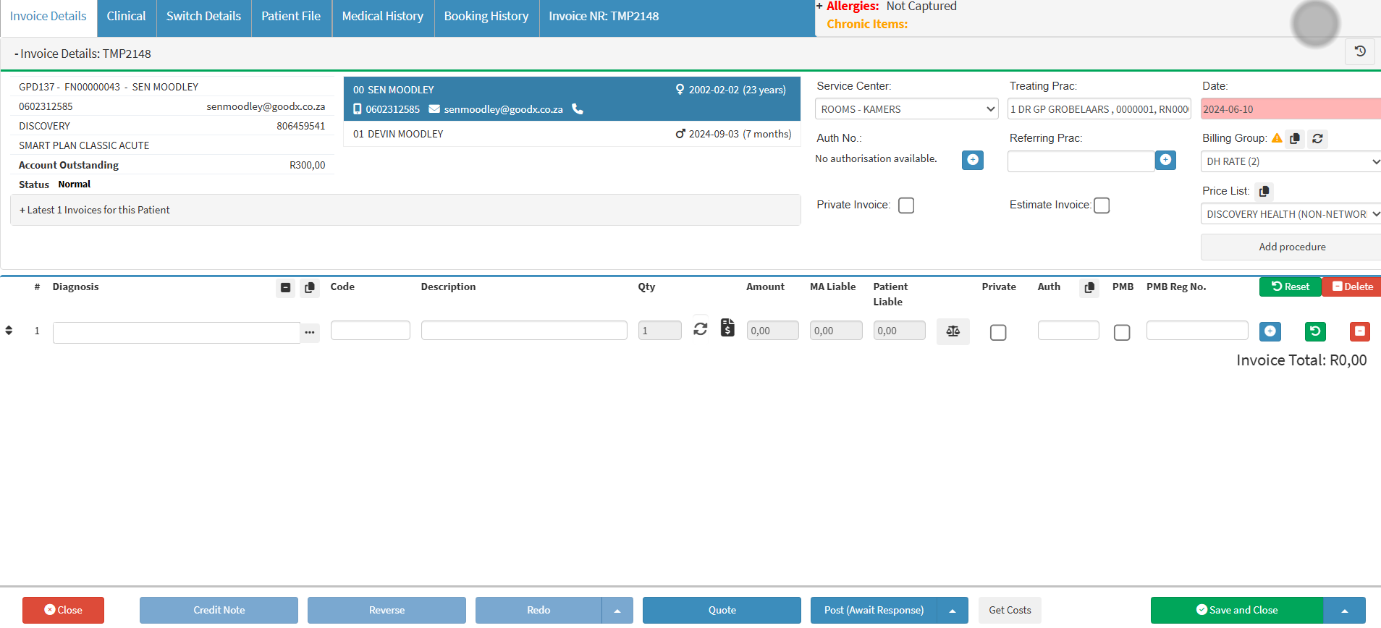
Task: Open the Service Center dropdown
Action: pos(906,109)
